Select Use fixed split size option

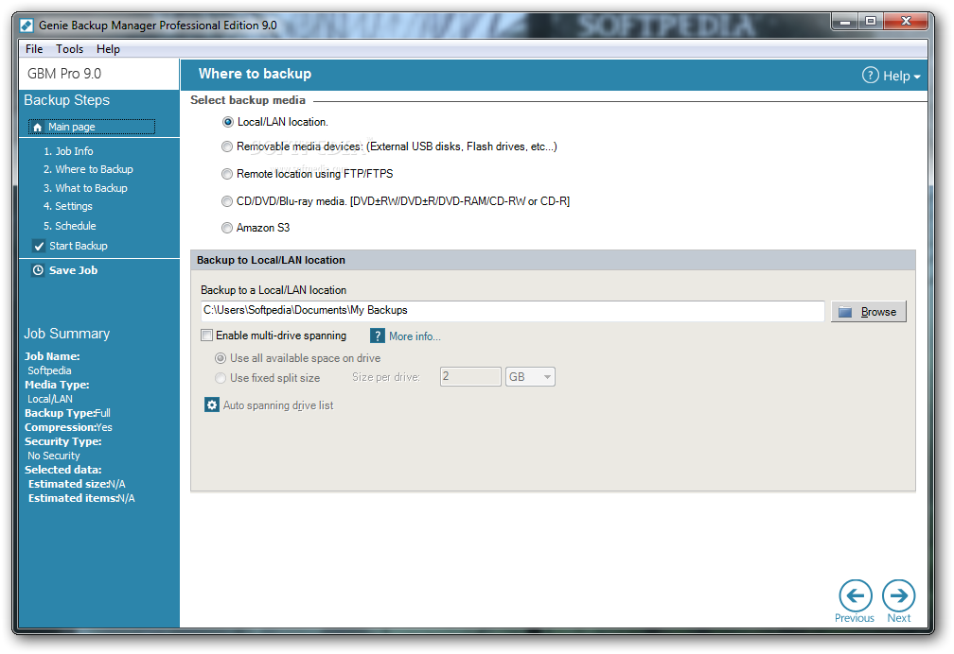click(221, 378)
